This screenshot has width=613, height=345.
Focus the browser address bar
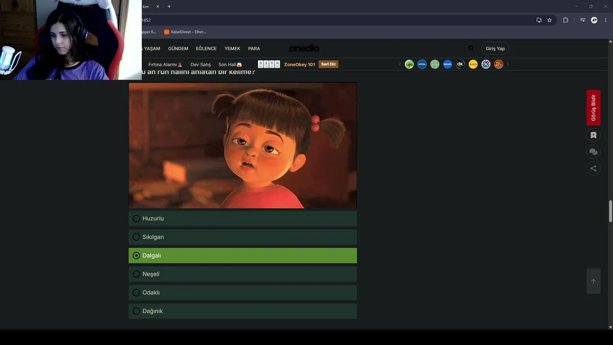point(335,20)
